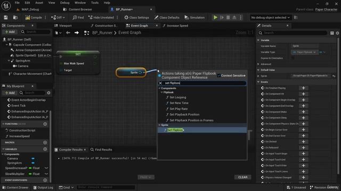
Task: Open the debug object selector dropdown
Action: (x=270, y=18)
